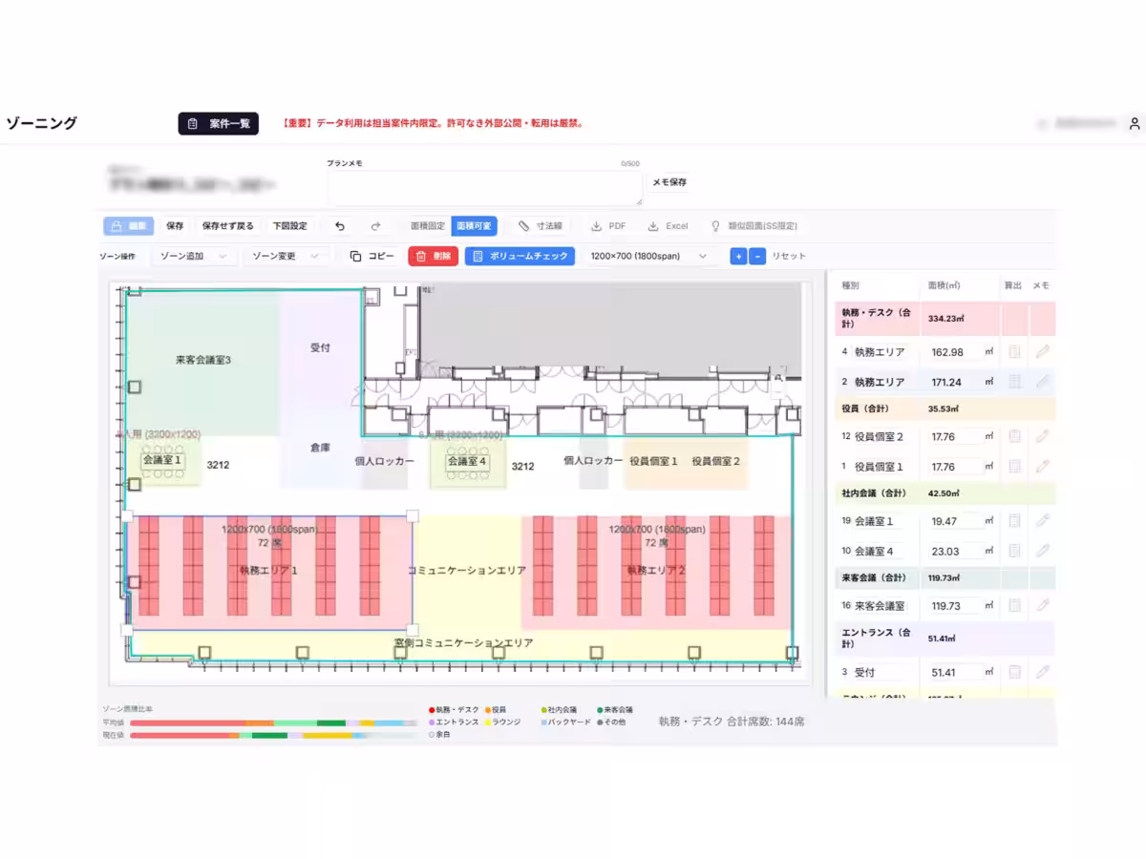This screenshot has width=1146, height=859.
Task: Click the 保存せず戻る button
Action: point(227,226)
